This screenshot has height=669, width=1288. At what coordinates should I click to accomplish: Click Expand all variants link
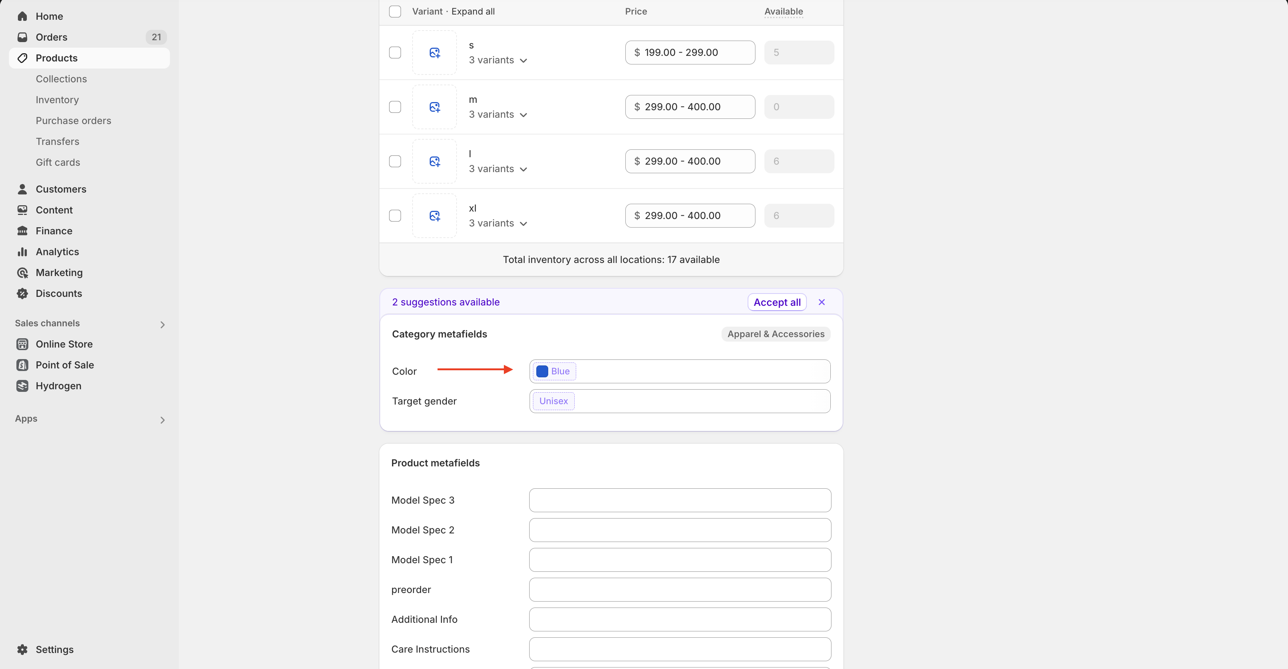473,12
